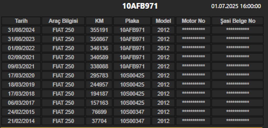Select plate 10S00347 in the 24/02/2015 row
Viewport: 268px width, 128px height.
coord(132,112)
